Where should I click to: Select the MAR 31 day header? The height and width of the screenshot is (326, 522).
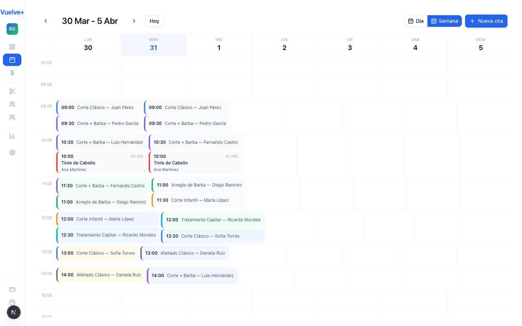[153, 45]
